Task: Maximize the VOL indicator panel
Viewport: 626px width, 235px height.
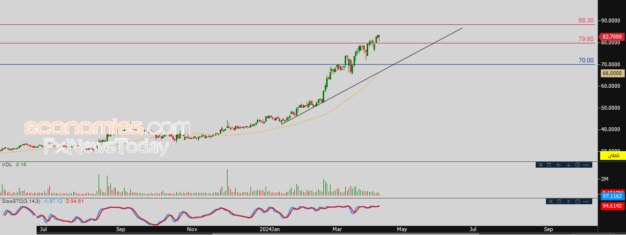Action: (x=549, y=165)
